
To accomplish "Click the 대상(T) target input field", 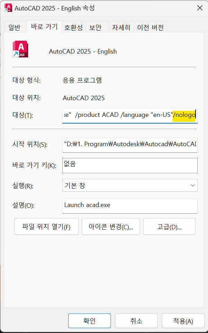I will 130,115.
